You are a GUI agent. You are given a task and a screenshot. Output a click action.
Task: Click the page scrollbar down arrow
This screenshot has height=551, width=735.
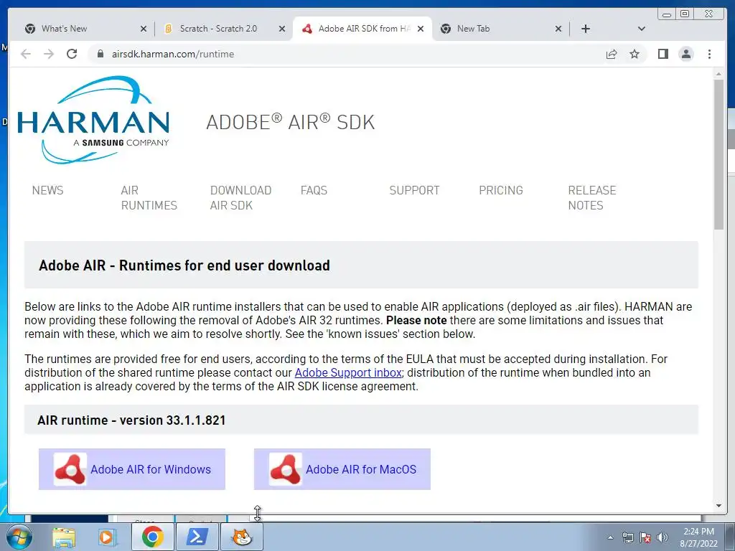click(x=718, y=506)
